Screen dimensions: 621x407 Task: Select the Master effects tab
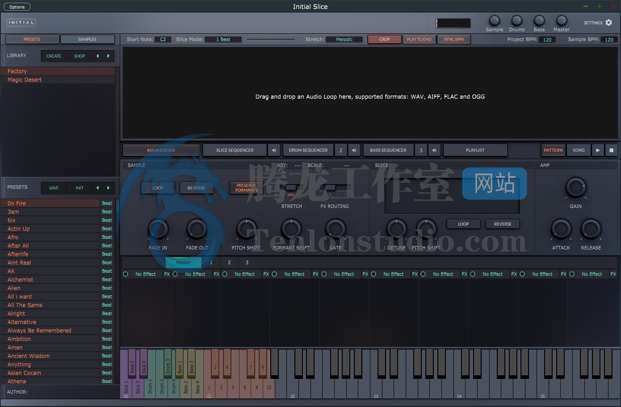coord(184,262)
